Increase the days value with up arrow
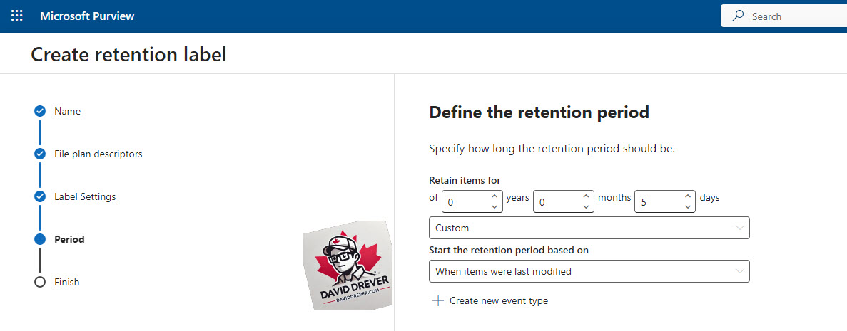847x331 pixels. point(687,196)
